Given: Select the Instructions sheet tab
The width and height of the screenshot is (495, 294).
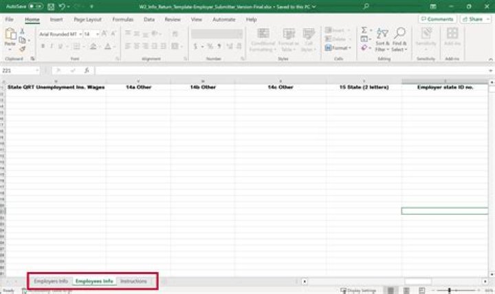Looking at the screenshot, I should (133, 281).
